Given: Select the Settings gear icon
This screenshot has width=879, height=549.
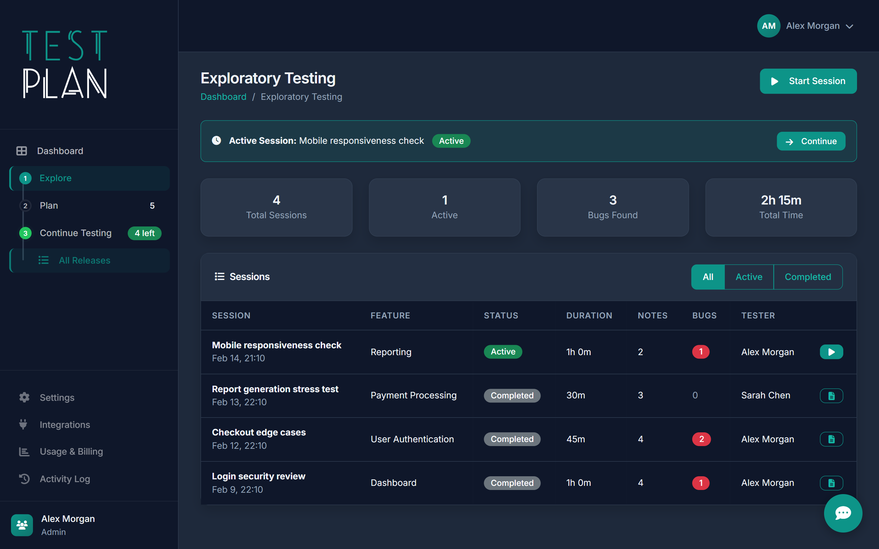Looking at the screenshot, I should point(24,397).
